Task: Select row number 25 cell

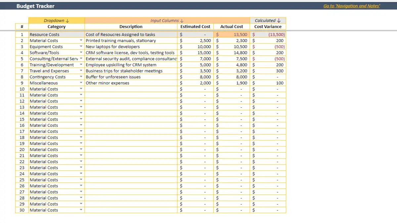Action: pyautogui.click(x=22, y=180)
